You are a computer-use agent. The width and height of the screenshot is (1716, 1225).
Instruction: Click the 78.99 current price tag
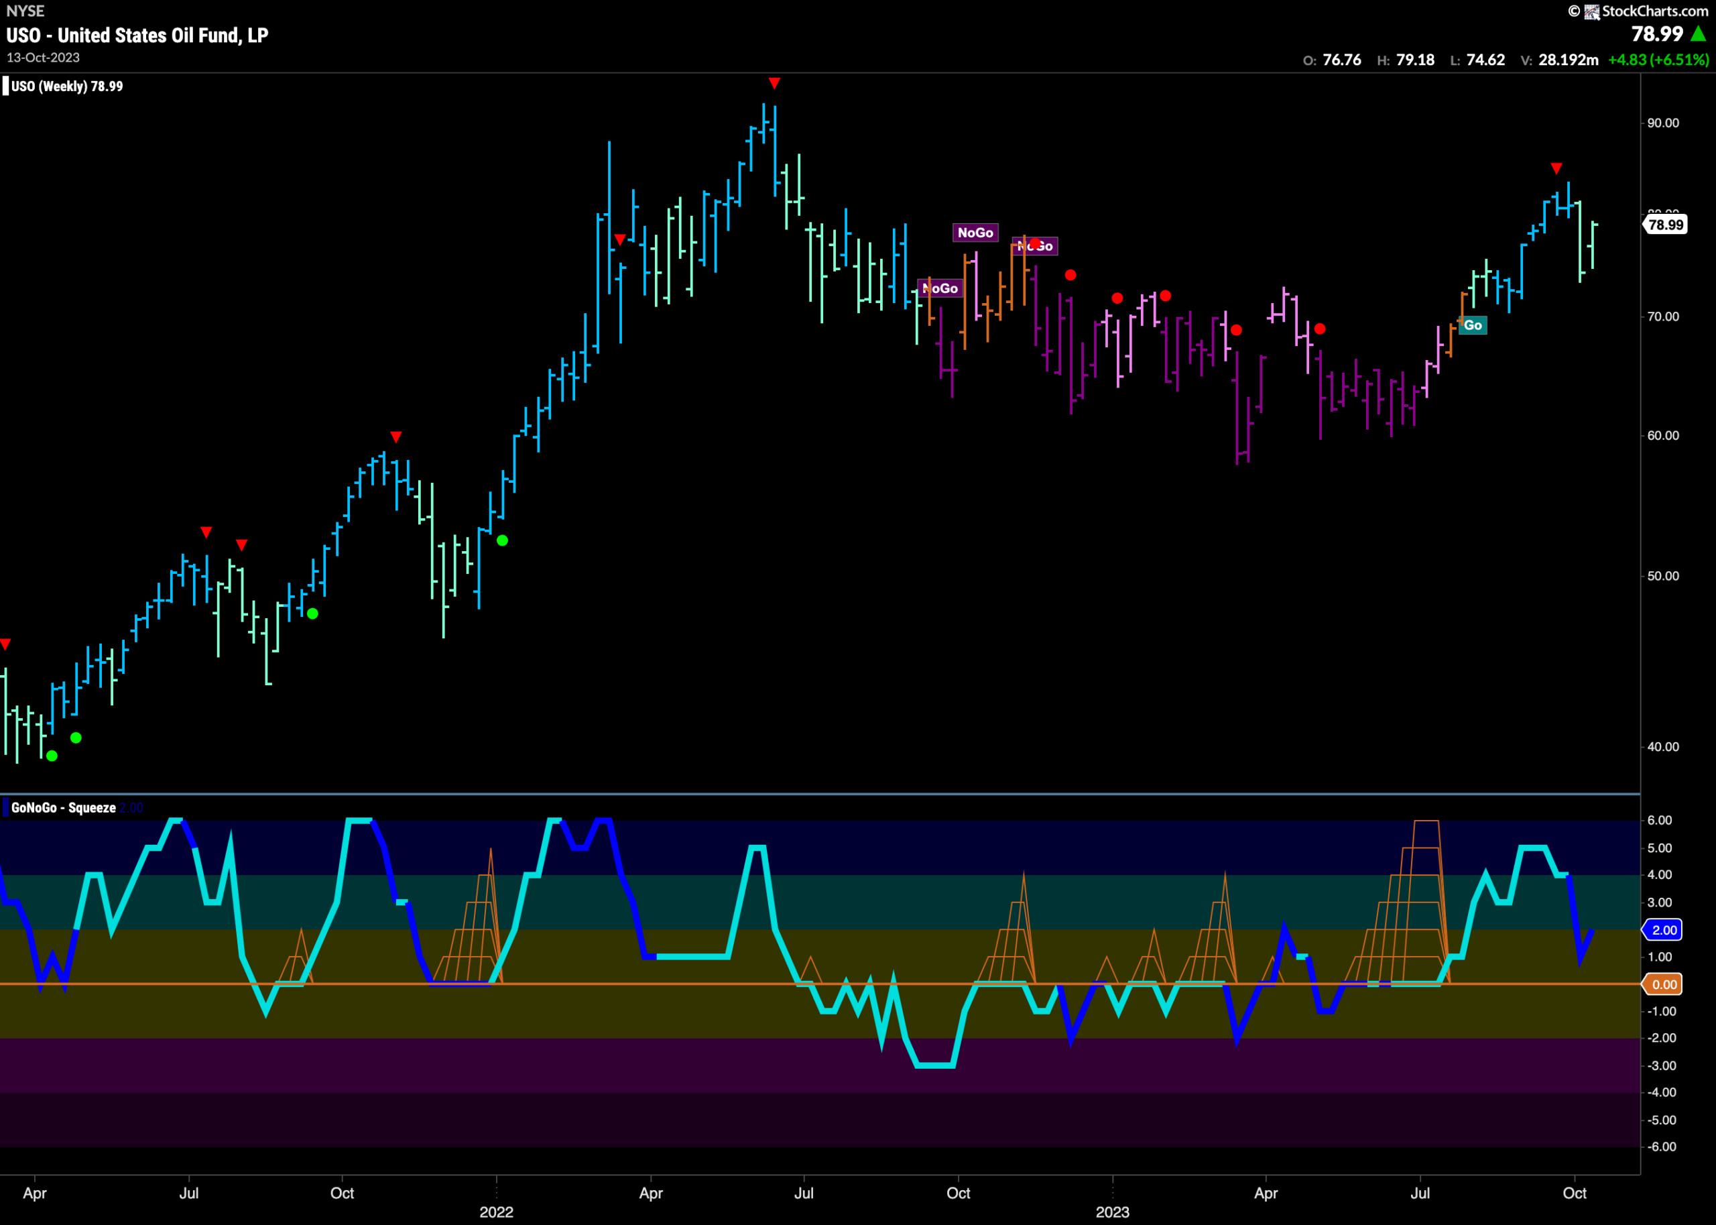click(x=1665, y=225)
